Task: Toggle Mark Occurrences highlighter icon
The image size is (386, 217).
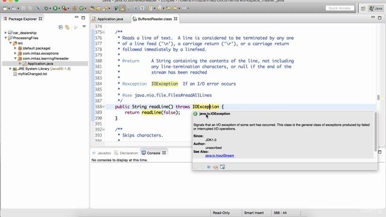Action: click(x=122, y=8)
